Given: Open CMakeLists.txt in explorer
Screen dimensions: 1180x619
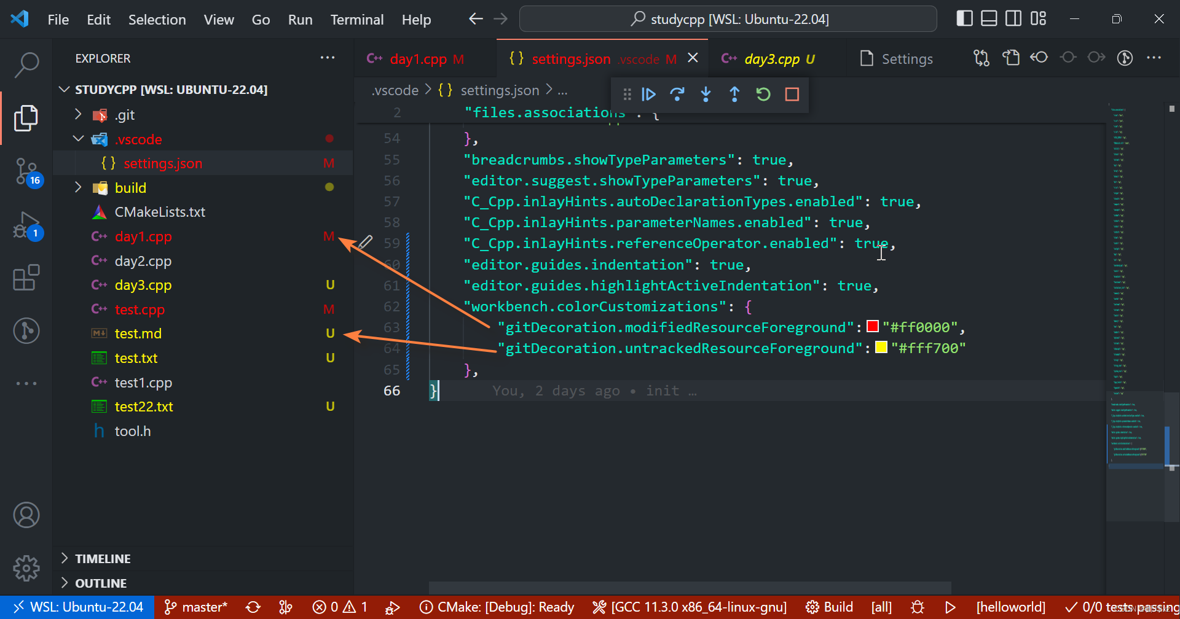Looking at the screenshot, I should 160,212.
